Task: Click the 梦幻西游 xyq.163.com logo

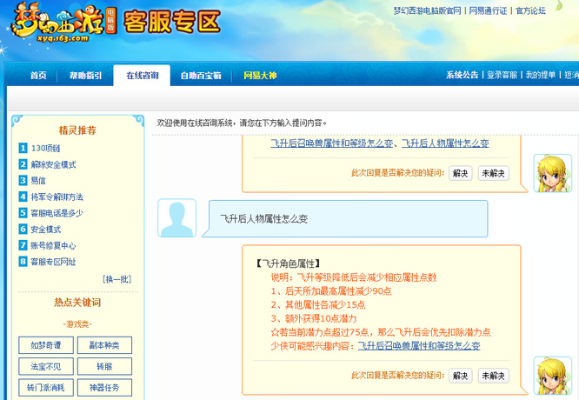Action: click(x=63, y=22)
